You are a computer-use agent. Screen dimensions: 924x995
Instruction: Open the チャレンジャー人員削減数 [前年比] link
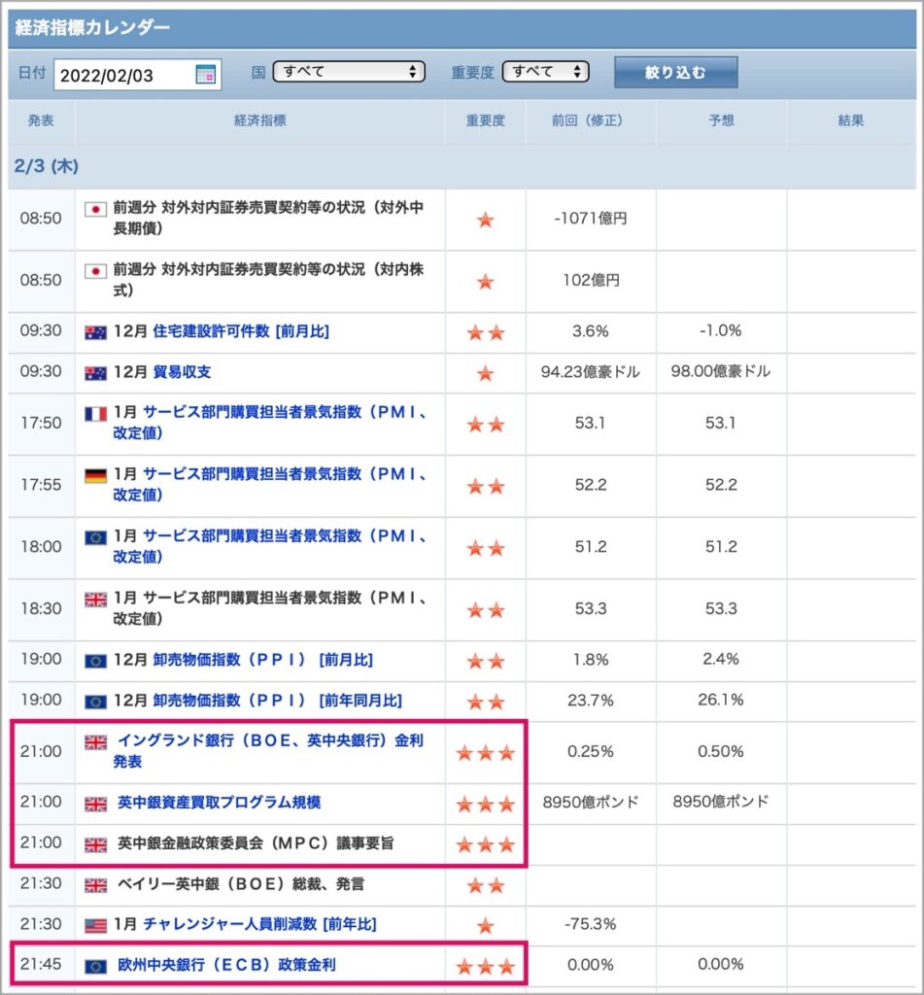tap(259, 924)
